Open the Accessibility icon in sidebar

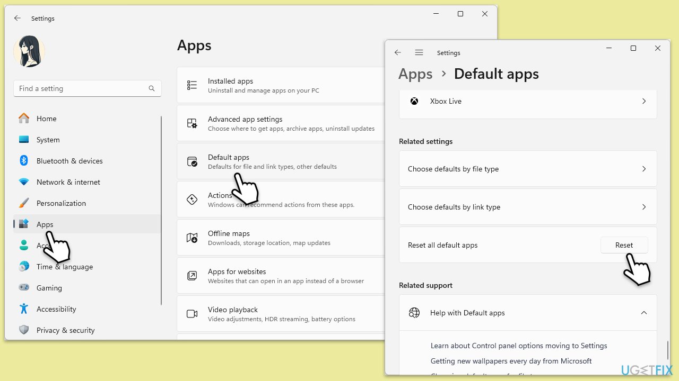pos(24,309)
